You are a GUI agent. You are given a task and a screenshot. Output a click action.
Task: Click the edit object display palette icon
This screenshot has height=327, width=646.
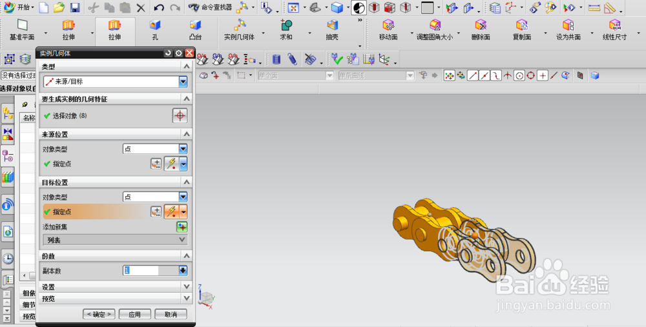click(550, 7)
